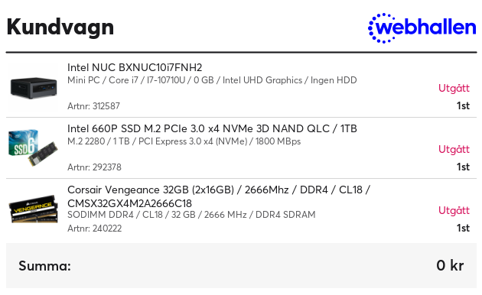Select the Artnr: 240222 text
482x295 pixels.
95,228
